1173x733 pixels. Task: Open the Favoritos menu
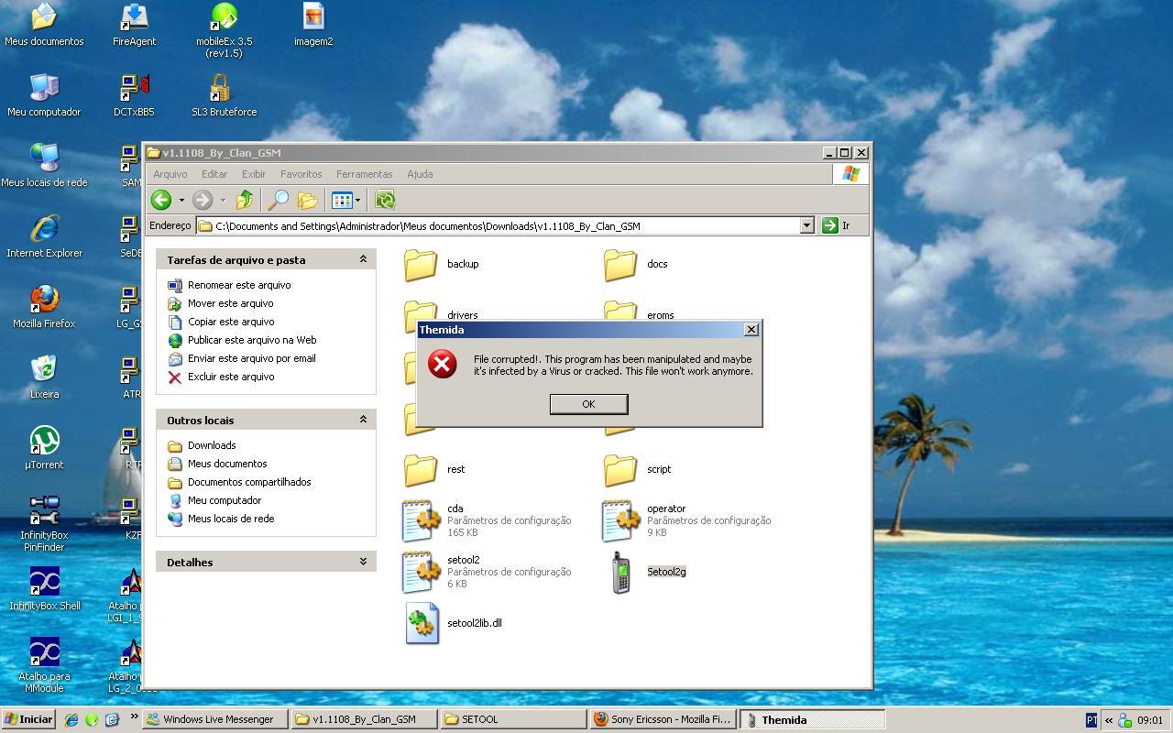301,174
